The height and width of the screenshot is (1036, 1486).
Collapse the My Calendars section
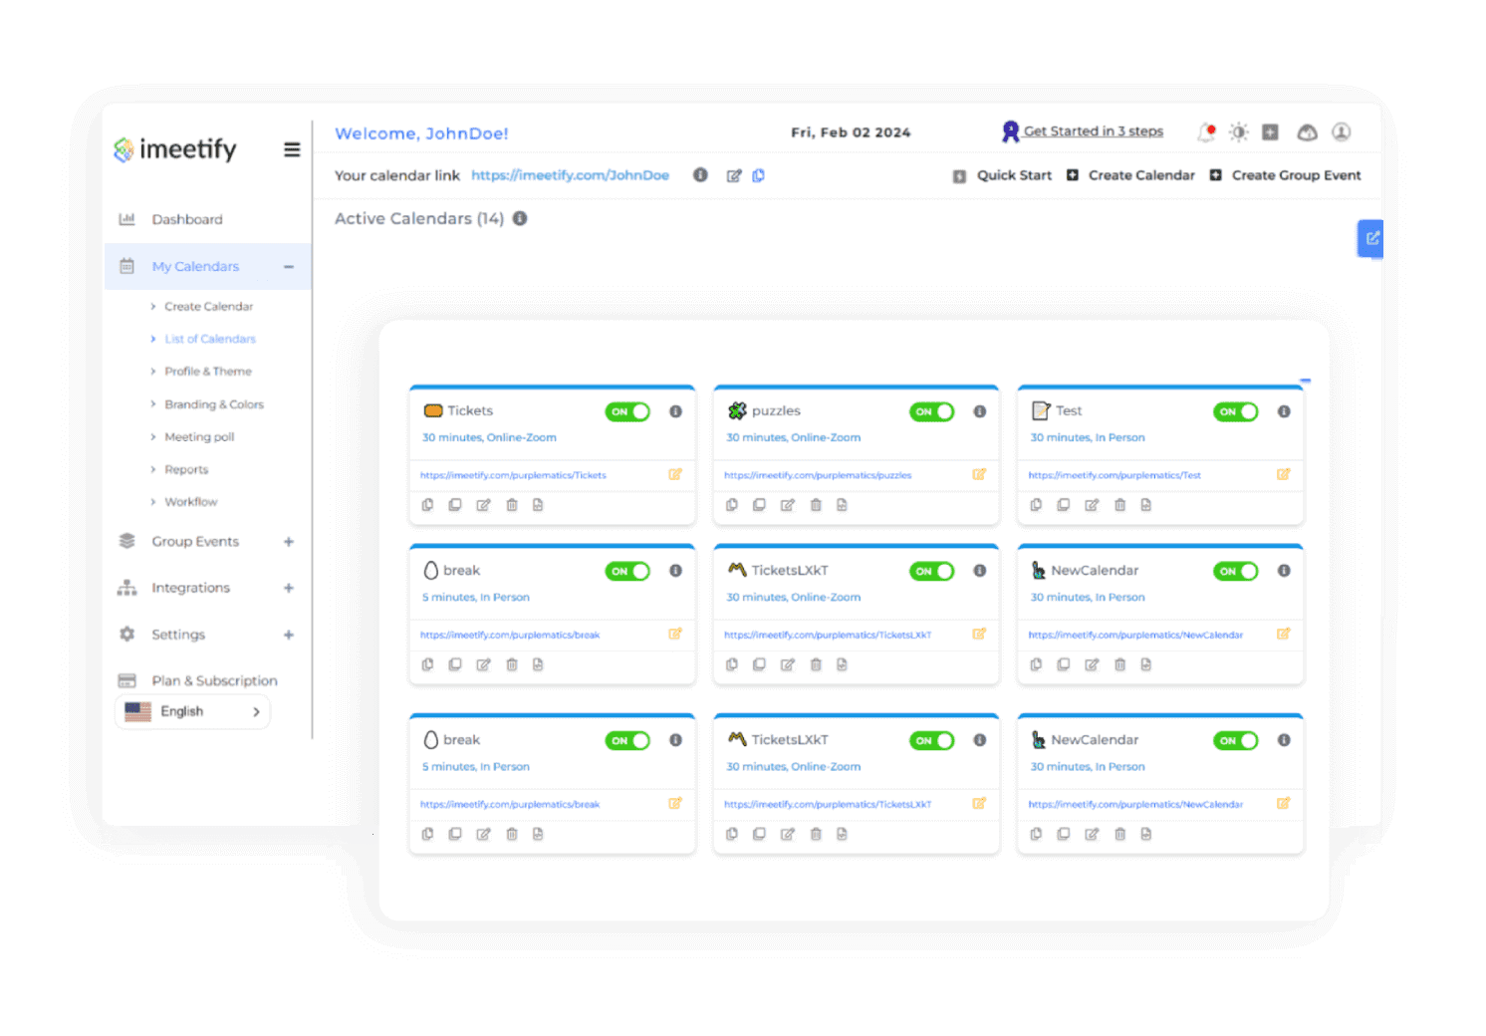click(x=288, y=266)
